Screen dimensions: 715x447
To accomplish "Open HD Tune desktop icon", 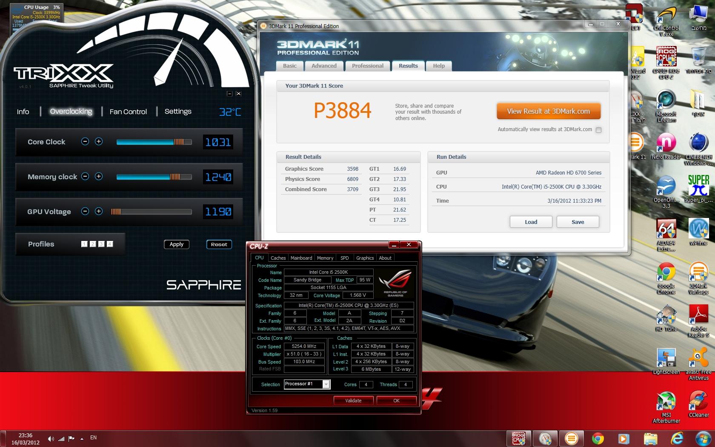I will pos(666,318).
